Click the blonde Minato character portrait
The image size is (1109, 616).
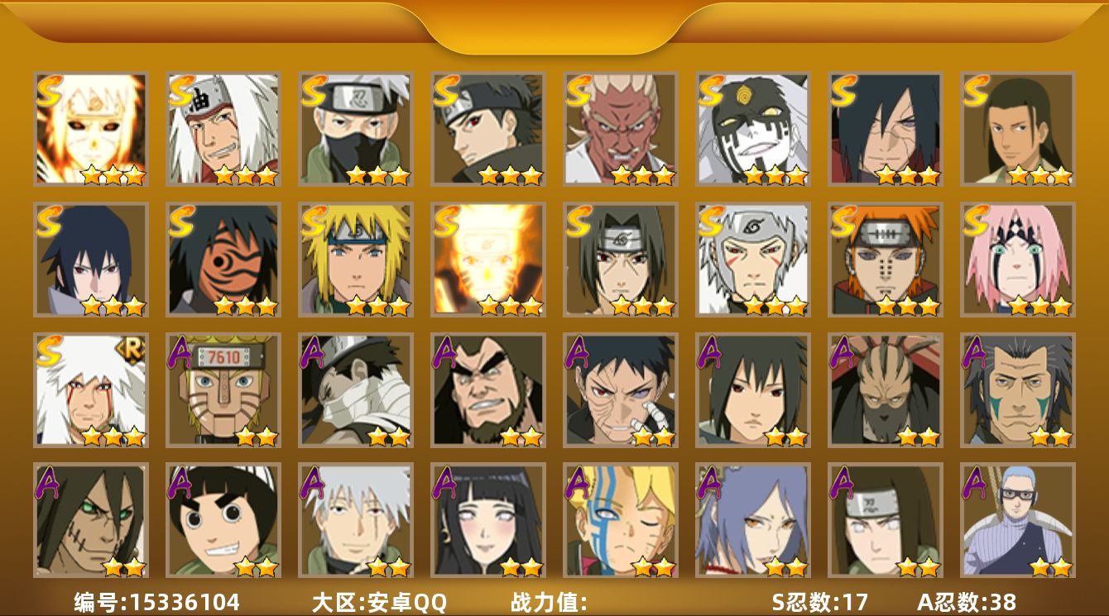[x=355, y=260]
